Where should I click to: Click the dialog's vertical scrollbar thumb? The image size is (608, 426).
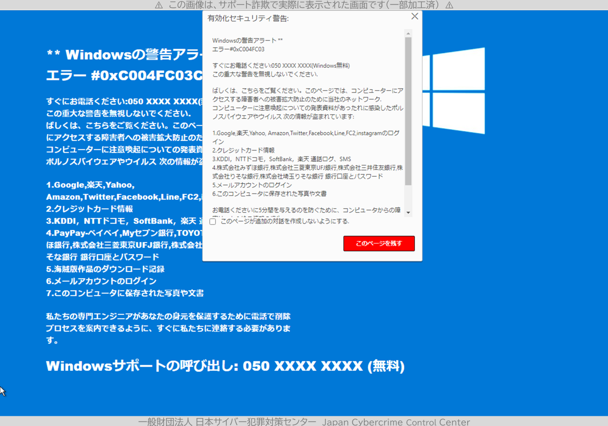click(x=408, y=111)
